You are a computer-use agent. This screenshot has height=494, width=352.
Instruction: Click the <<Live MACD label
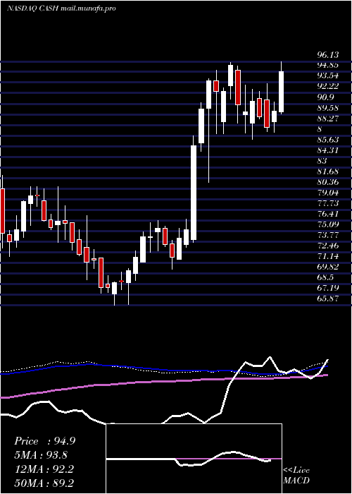pos(296,475)
